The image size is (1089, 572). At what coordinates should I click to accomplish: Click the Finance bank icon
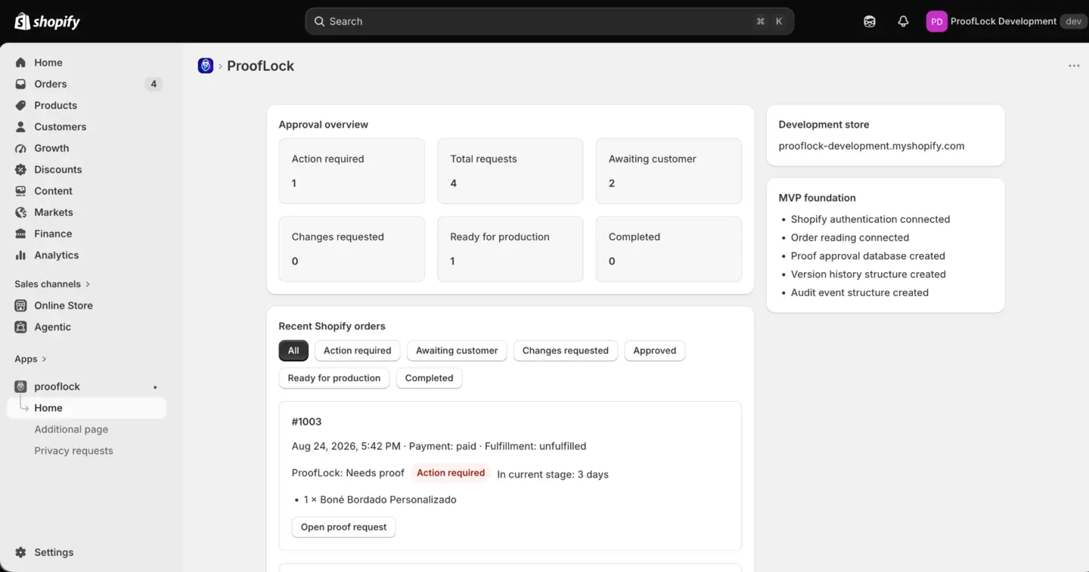(x=20, y=233)
